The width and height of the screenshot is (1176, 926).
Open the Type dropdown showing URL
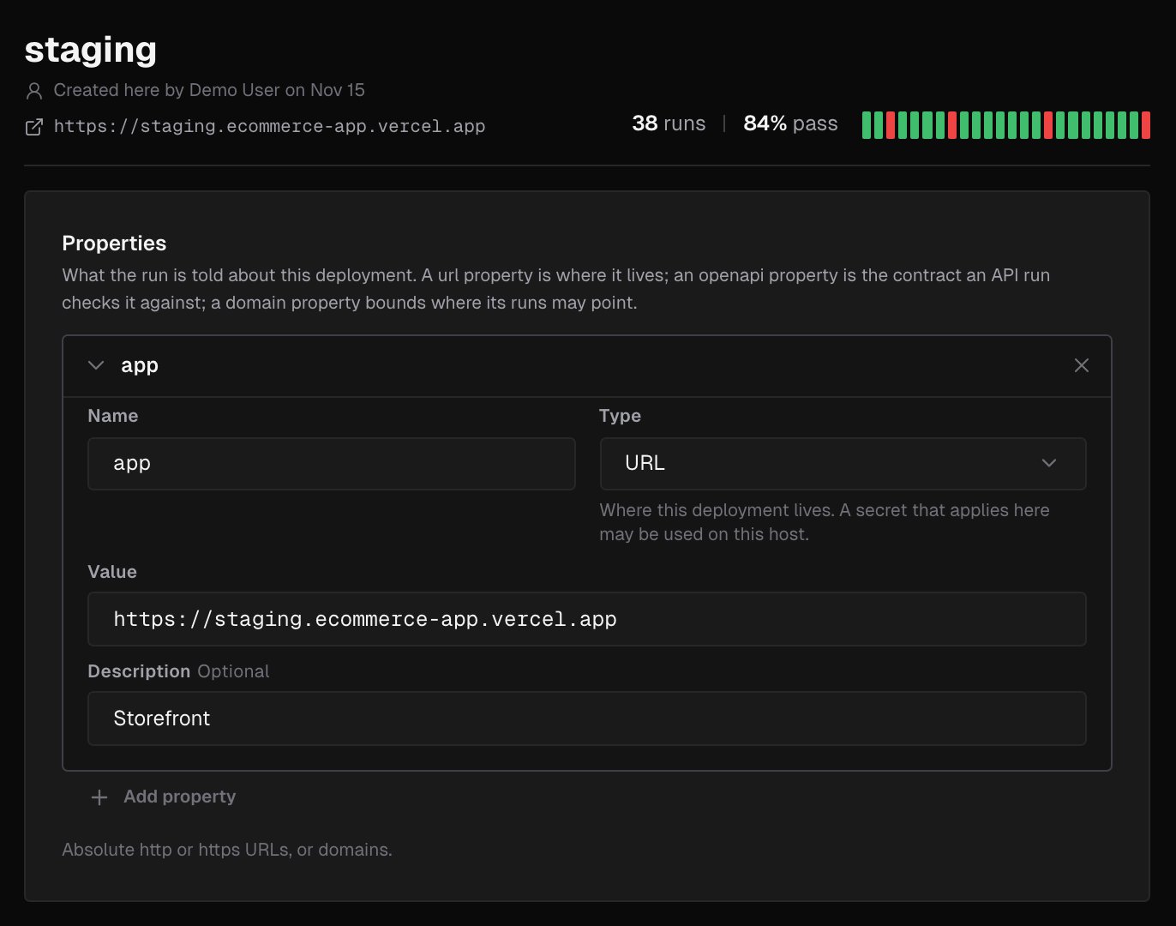click(843, 463)
